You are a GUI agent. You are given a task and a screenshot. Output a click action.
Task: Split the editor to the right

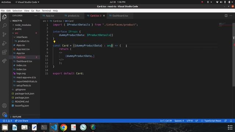point(226,15)
